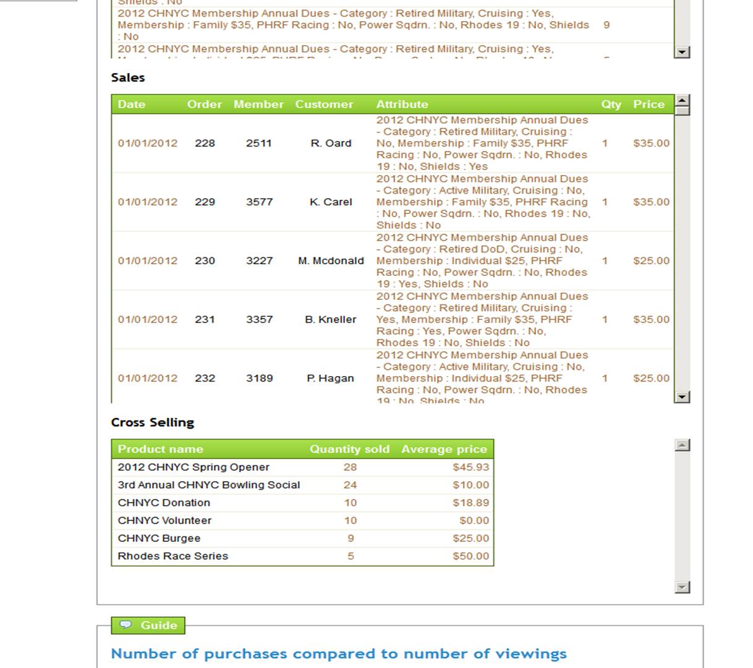The height and width of the screenshot is (668, 753).
Task: Click Number of purchases compared heading
Action: (339, 654)
